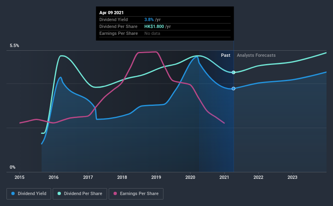This screenshot has height=206, width=333.
Task: Click the 2022 x-axis label
Action: pyautogui.click(x=258, y=177)
